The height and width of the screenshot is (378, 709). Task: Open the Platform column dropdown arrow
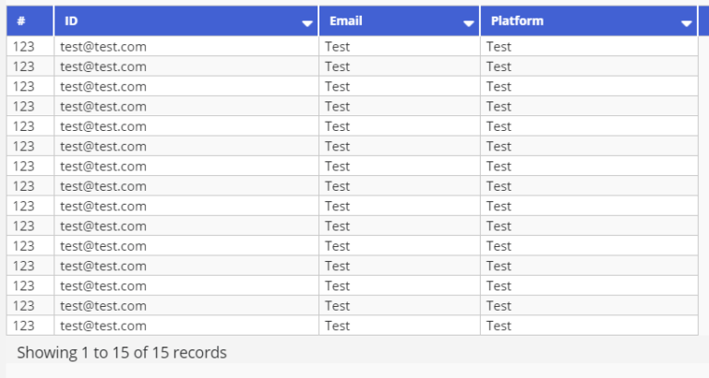point(687,23)
